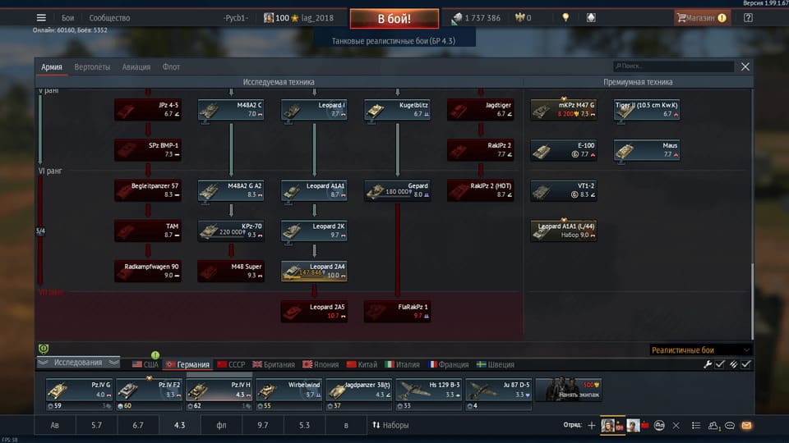
Task: Open the warbond shop icon
Action: point(591,17)
